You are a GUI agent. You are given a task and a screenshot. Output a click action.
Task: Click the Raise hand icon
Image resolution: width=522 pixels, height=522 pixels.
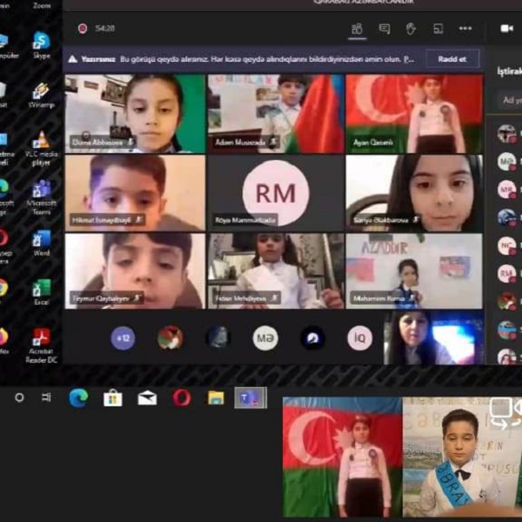[x=412, y=29]
